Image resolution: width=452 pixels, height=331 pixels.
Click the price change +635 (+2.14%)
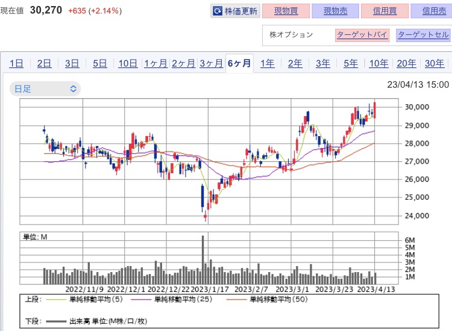pyautogui.click(x=95, y=11)
